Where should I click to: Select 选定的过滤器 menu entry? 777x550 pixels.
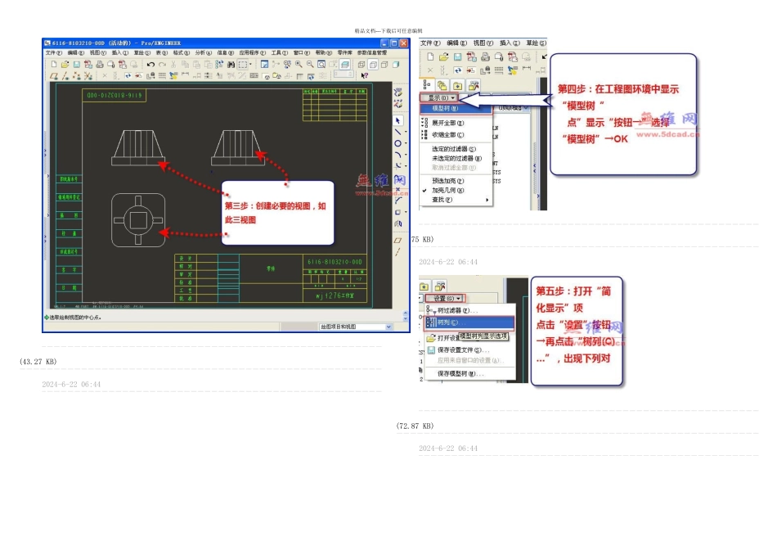coord(454,149)
